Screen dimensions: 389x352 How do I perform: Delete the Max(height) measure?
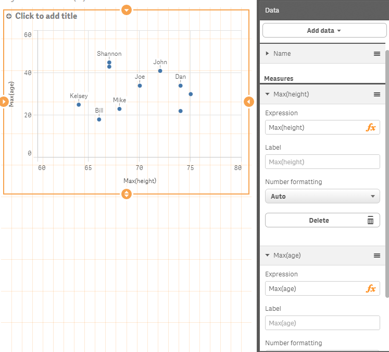click(322, 221)
